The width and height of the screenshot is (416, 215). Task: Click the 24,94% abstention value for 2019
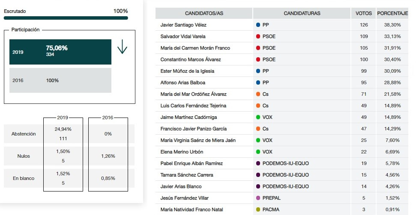[63, 129]
